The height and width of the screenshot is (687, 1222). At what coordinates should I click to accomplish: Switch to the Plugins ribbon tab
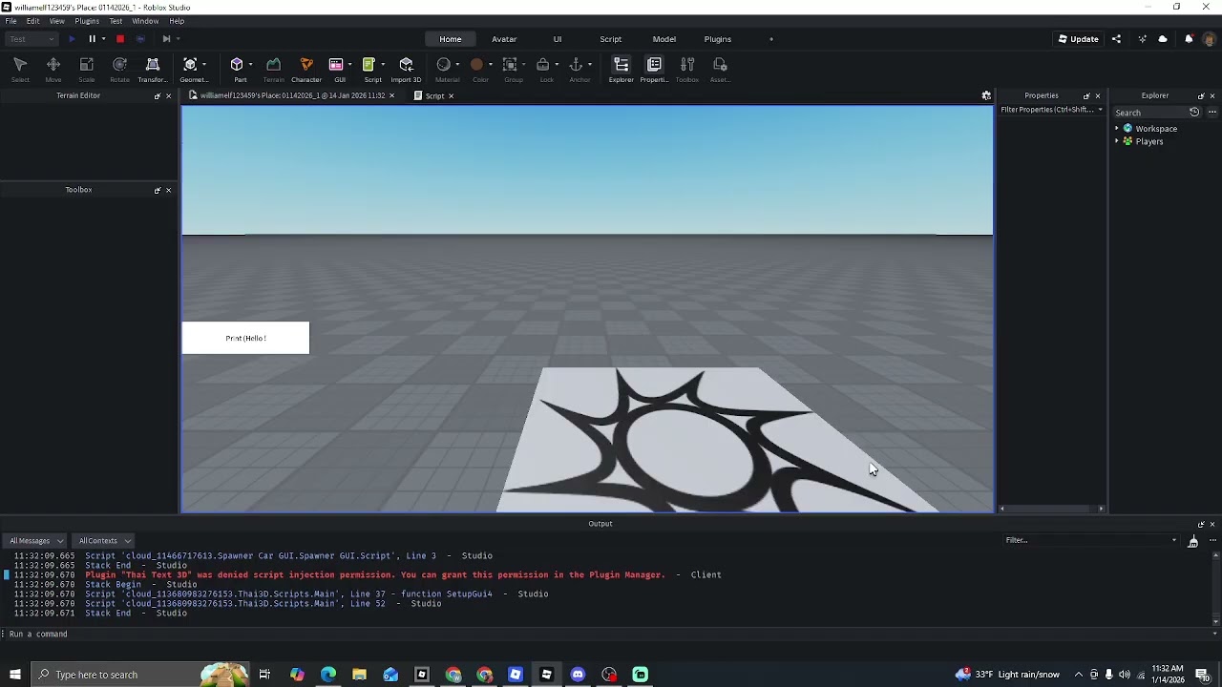(x=718, y=39)
